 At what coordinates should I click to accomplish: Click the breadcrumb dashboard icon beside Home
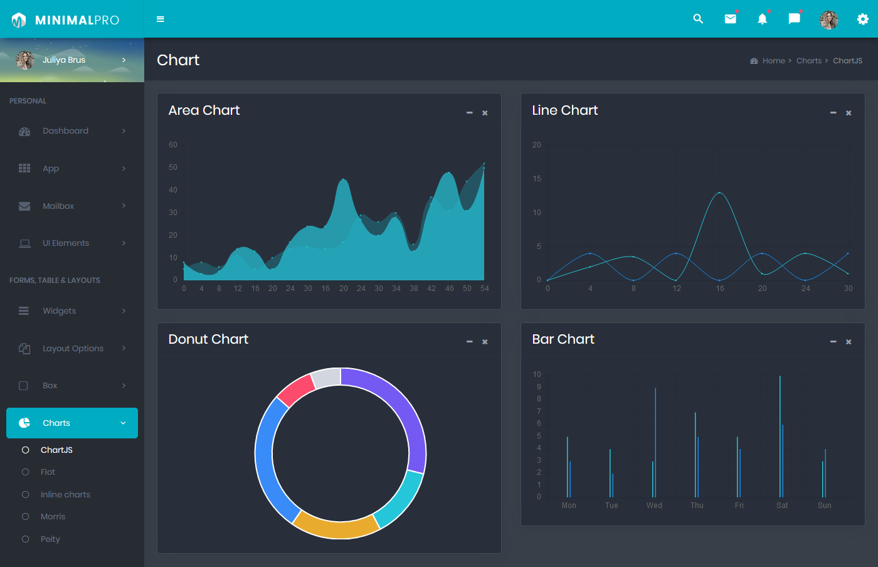pos(754,61)
